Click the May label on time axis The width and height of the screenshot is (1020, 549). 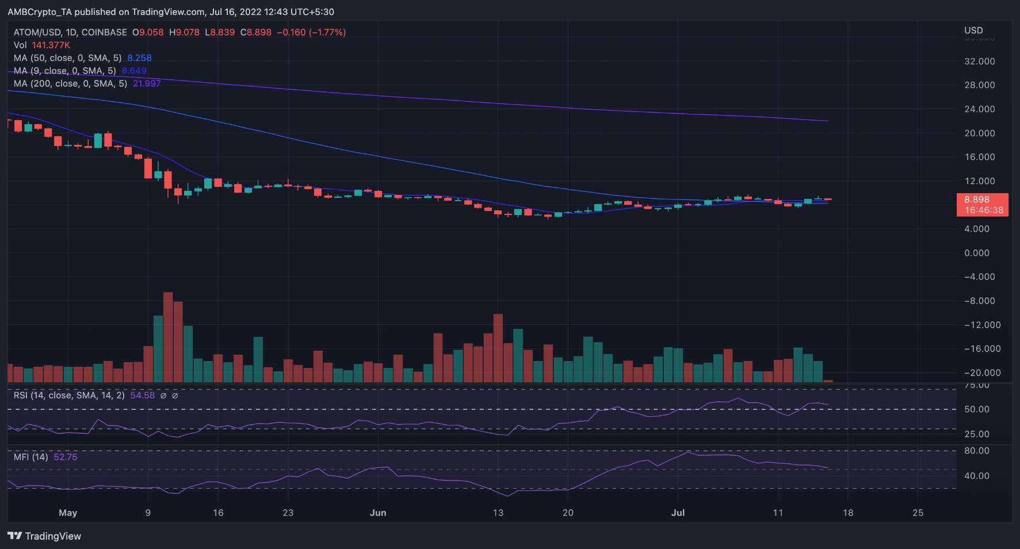(68, 513)
